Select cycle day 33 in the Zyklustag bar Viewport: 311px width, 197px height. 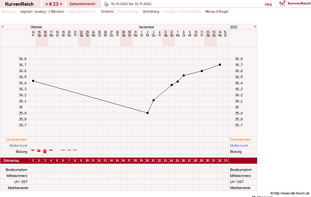coord(225,161)
